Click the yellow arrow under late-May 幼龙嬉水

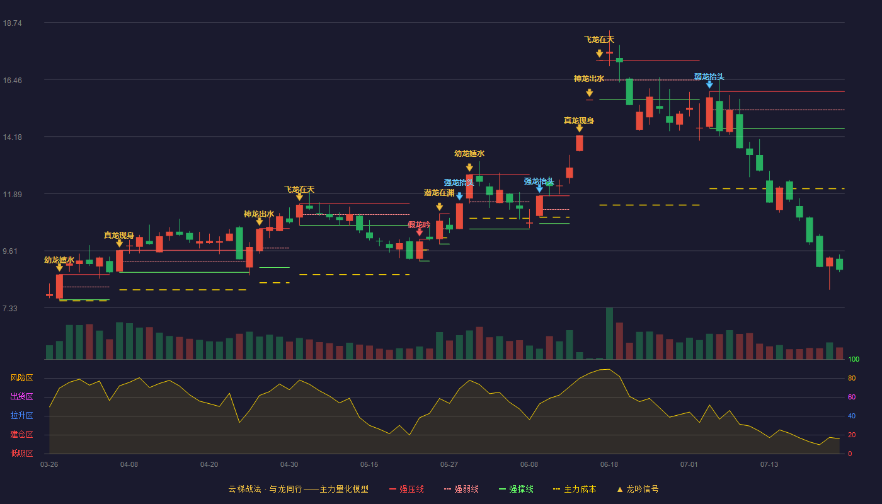coord(469,168)
